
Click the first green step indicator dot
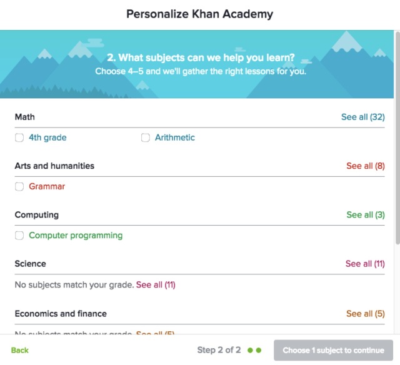tap(251, 350)
